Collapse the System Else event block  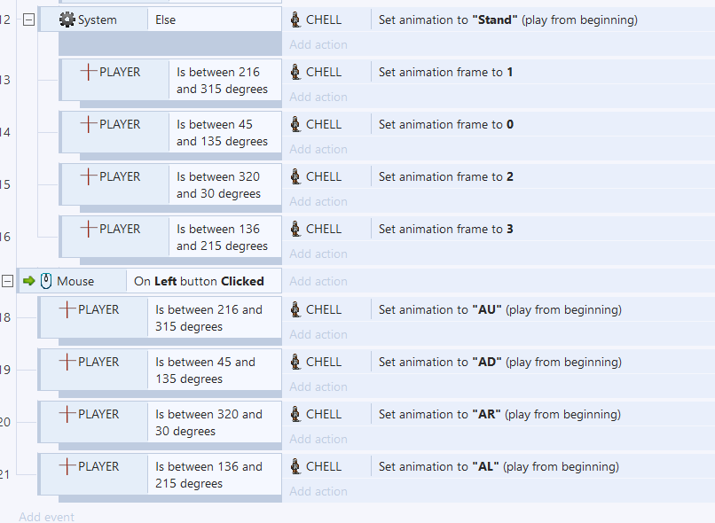(x=28, y=20)
